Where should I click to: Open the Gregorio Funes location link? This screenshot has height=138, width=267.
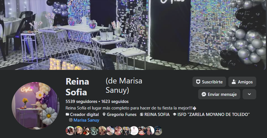[x=122, y=115]
